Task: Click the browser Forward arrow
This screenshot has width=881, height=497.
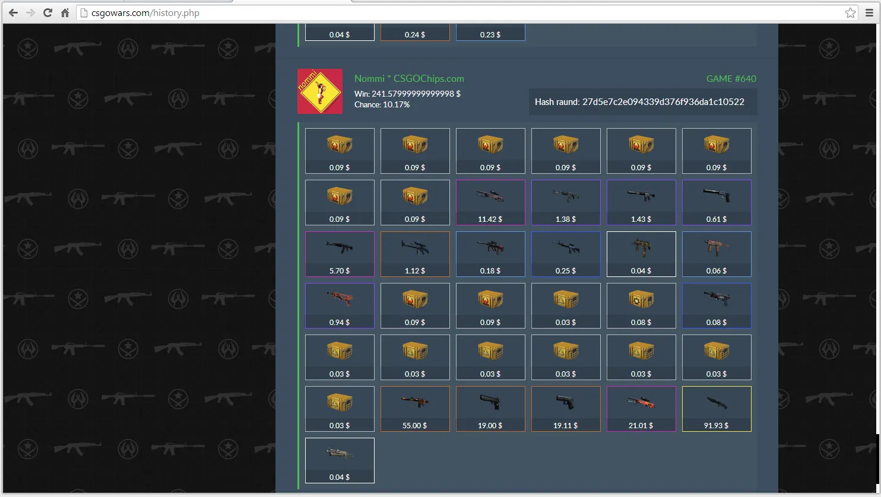Action: click(x=30, y=12)
